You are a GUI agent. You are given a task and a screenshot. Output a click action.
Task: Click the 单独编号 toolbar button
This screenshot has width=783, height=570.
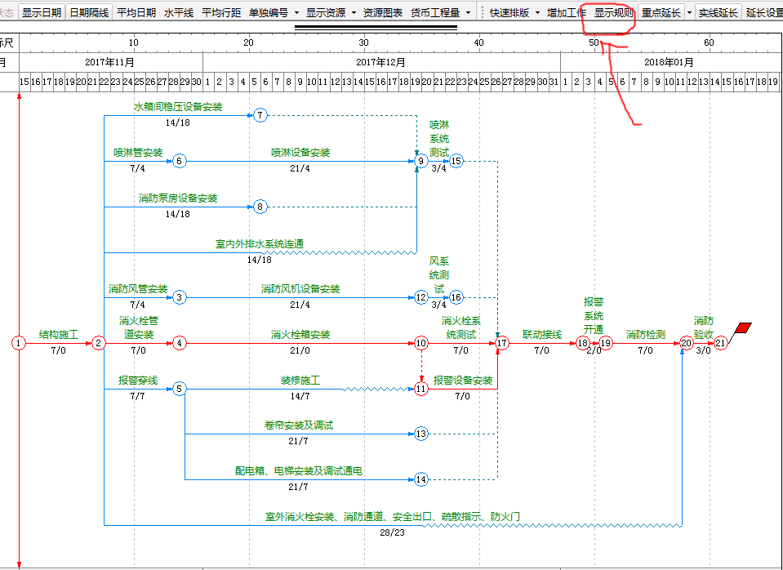pos(268,12)
